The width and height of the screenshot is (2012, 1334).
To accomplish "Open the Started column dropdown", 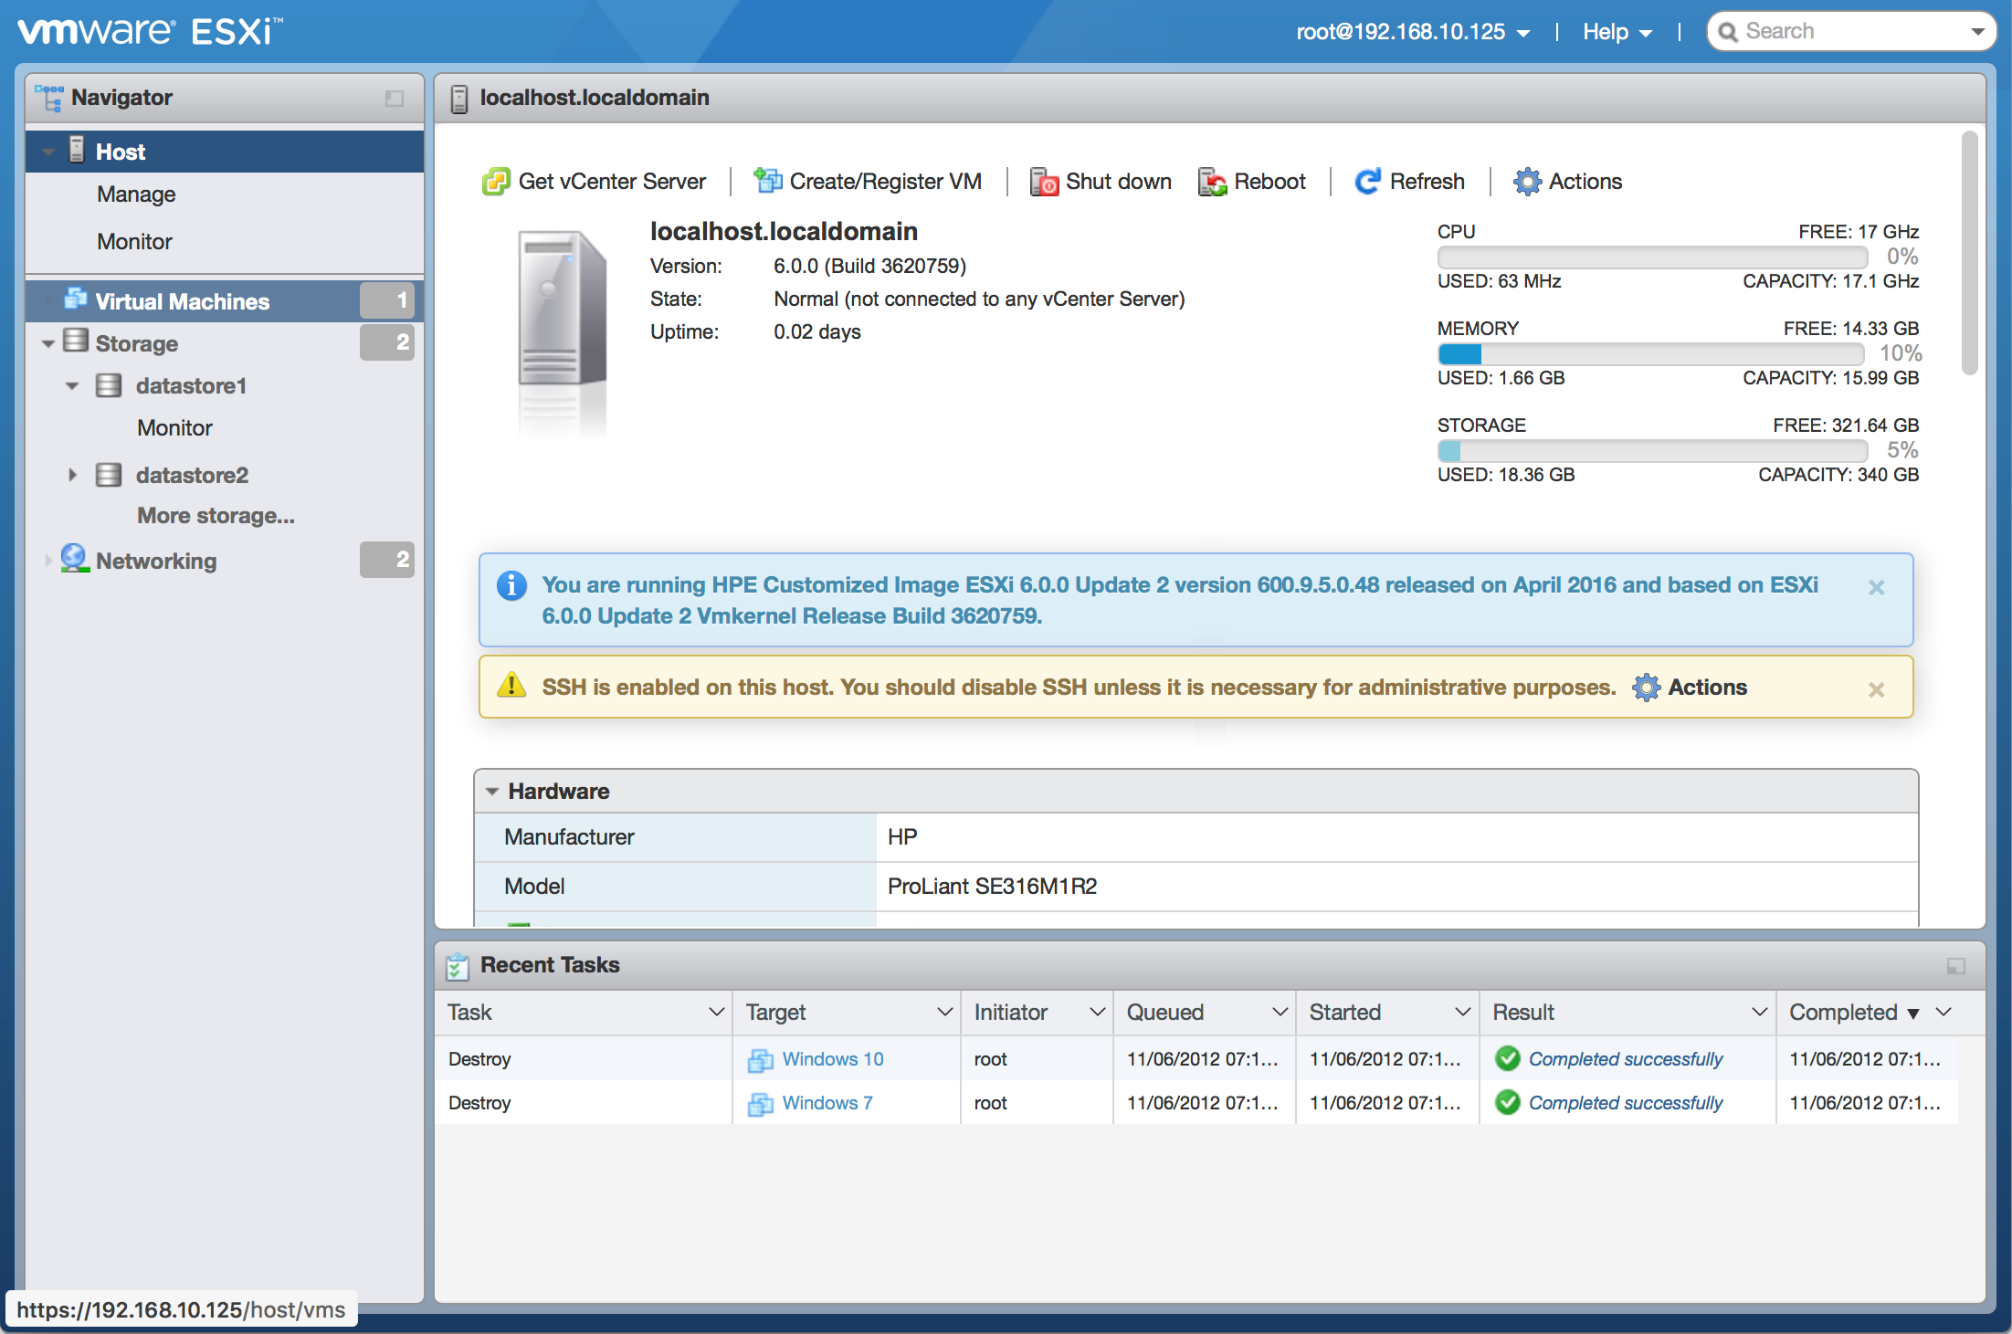I will tap(1462, 1013).
